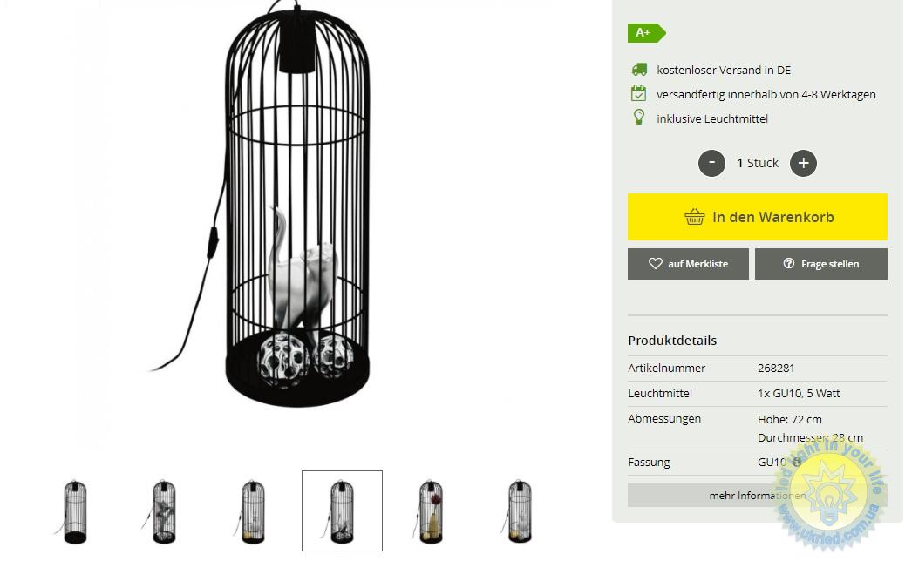Select the sixth cage thumbnail
Image resolution: width=905 pixels, height=568 pixels.
(x=519, y=511)
